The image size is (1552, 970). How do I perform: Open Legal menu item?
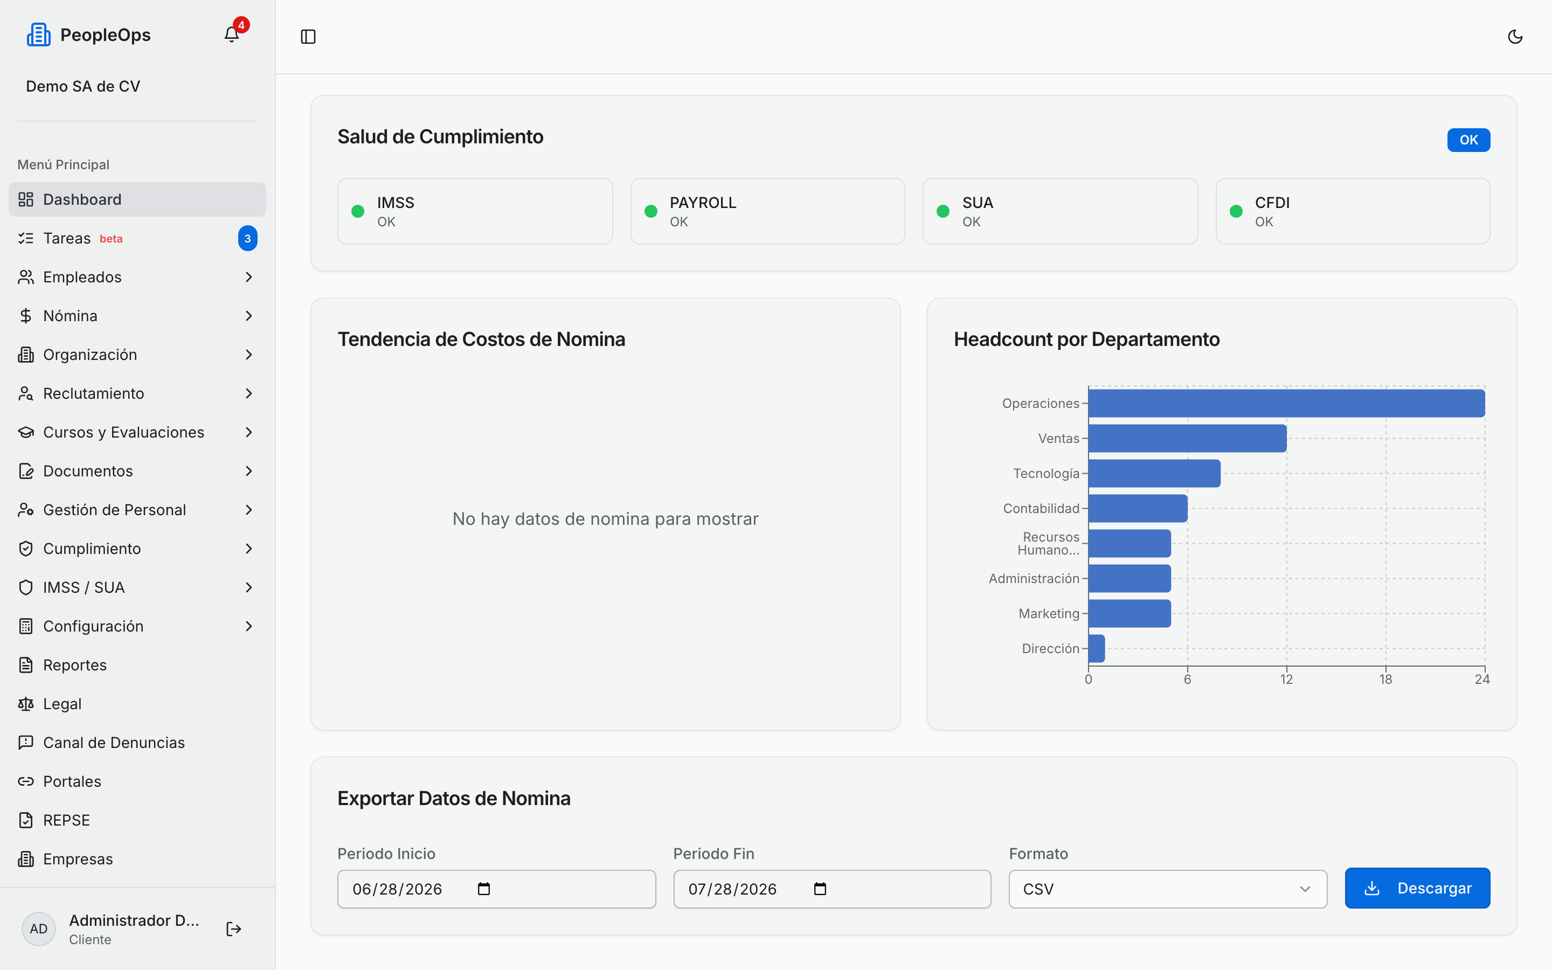[x=137, y=704]
